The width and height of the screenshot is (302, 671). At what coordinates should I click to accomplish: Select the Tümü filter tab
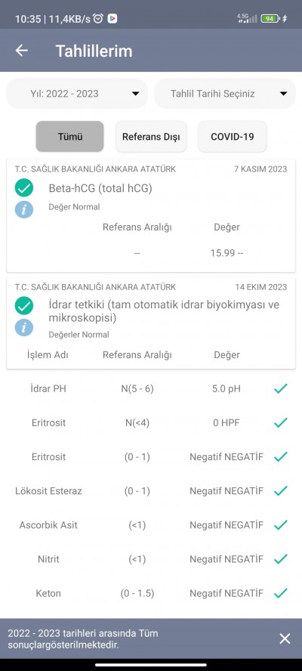point(69,137)
